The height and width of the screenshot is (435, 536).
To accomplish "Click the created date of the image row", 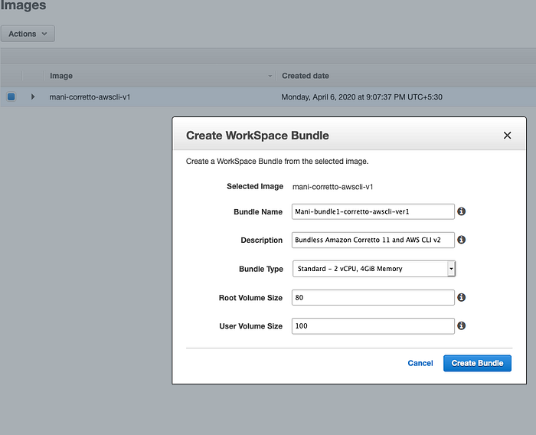I will coord(362,97).
